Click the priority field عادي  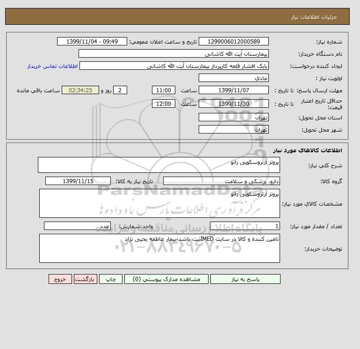click(x=233, y=78)
